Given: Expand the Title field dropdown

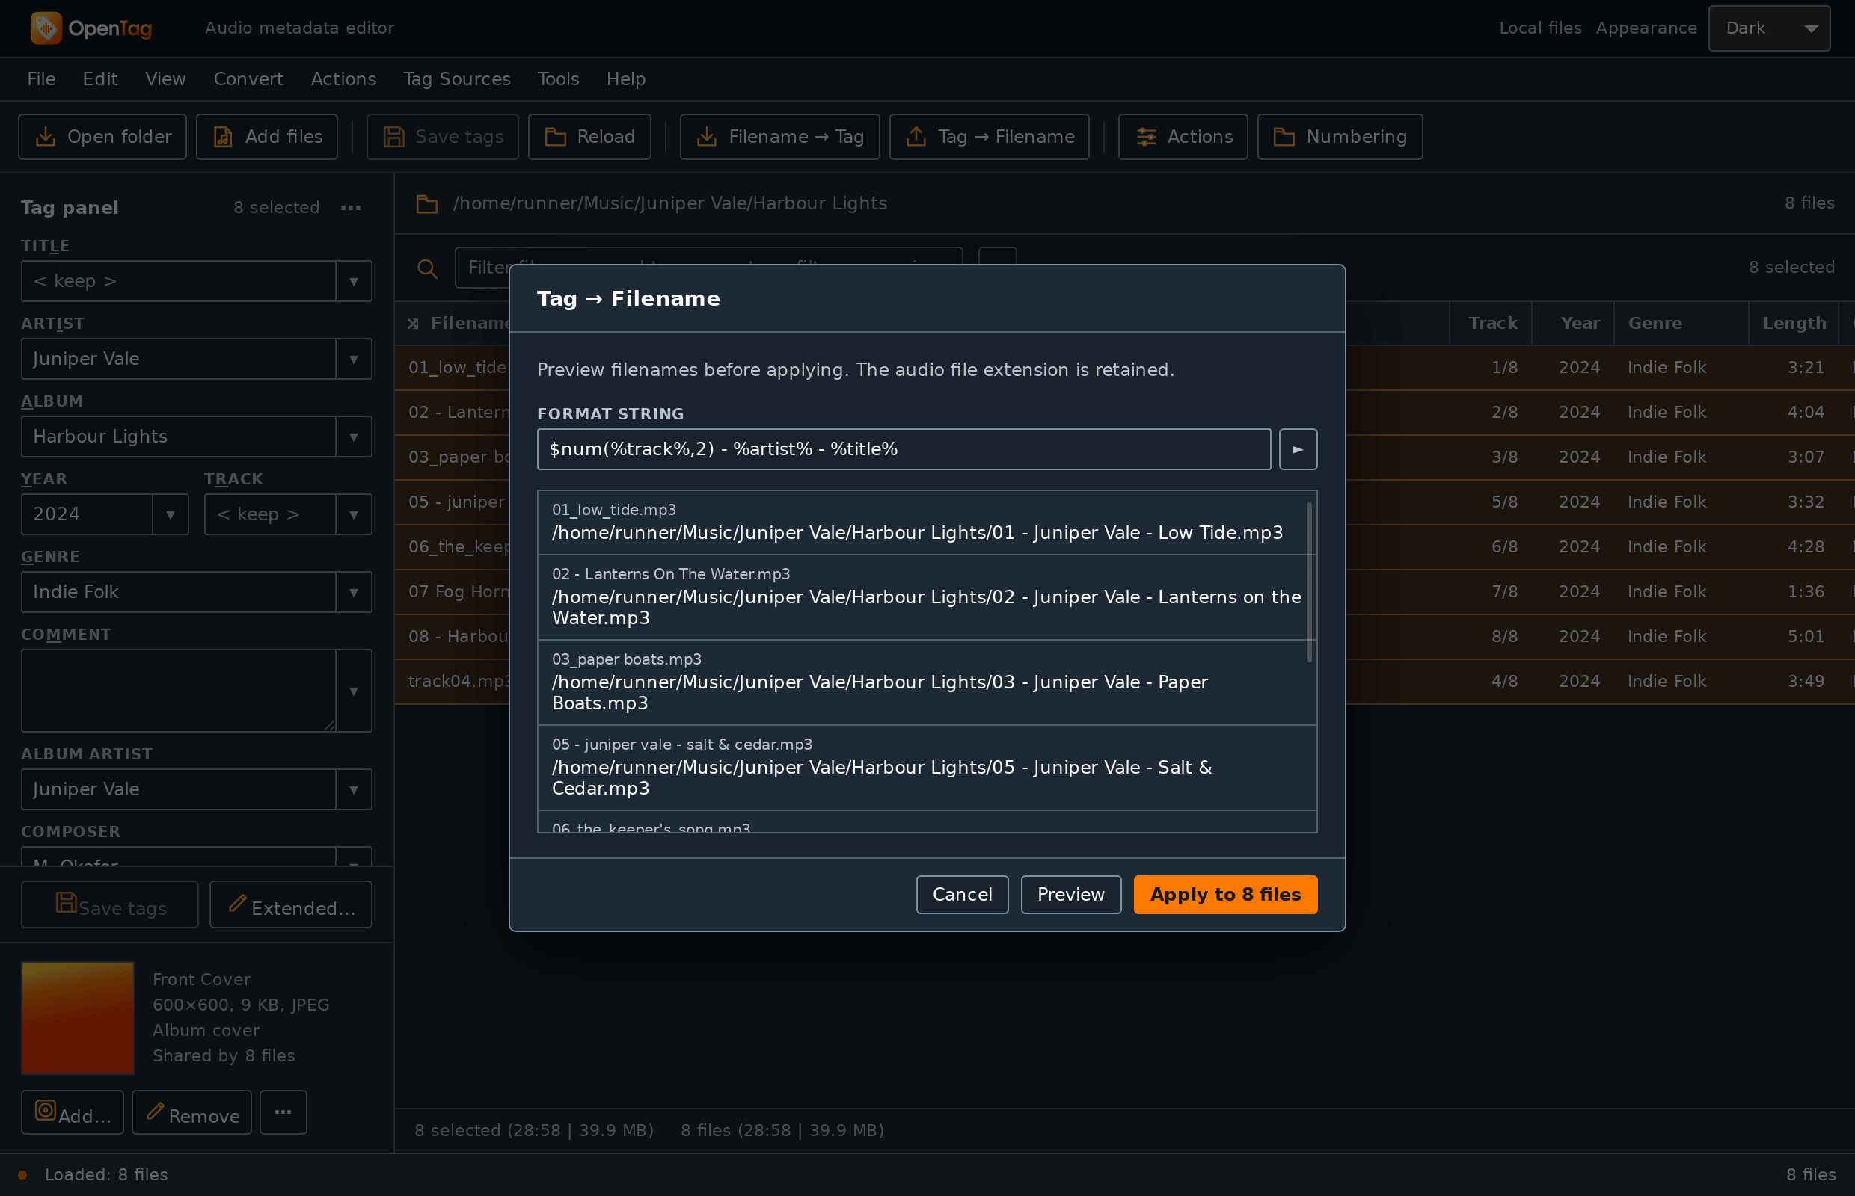Looking at the screenshot, I should click(354, 281).
